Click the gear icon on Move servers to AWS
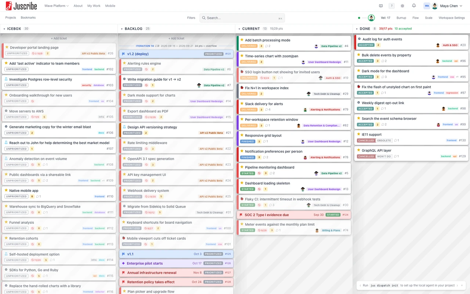The image size is (470, 294). (7, 111)
